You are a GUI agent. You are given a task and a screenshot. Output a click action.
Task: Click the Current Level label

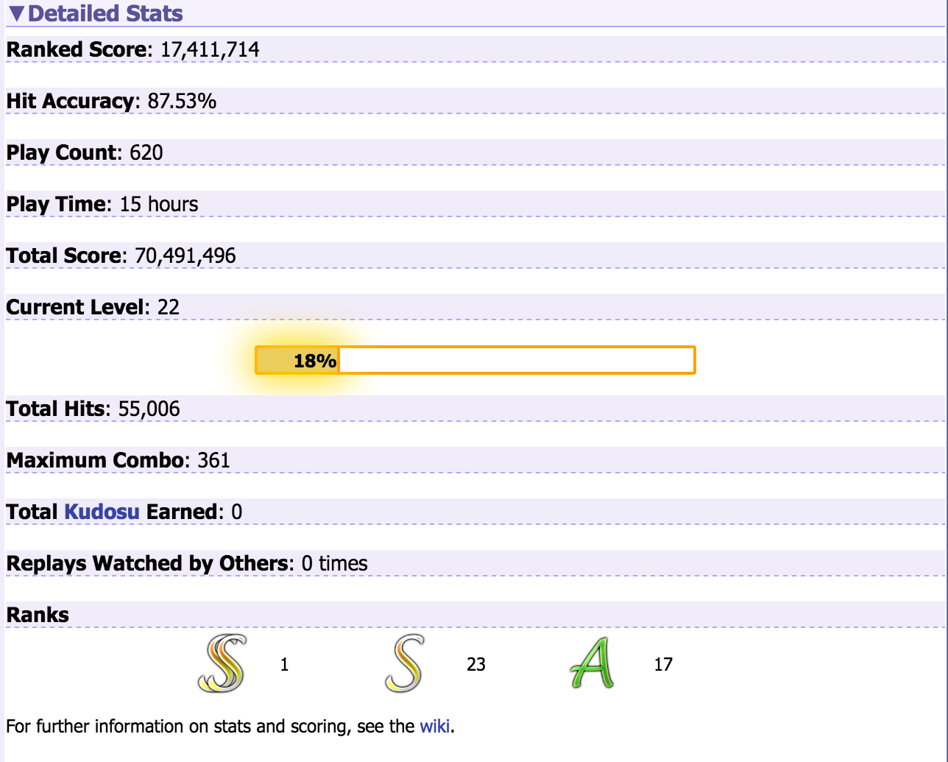[x=75, y=308]
